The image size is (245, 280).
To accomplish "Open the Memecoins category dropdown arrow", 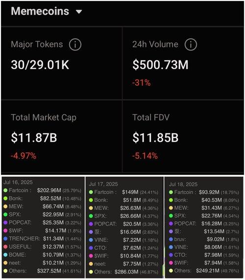I will point(79,12).
